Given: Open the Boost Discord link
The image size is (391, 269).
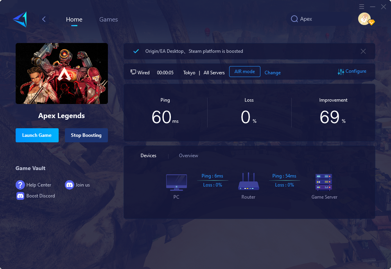Looking at the screenshot, I should (41, 196).
